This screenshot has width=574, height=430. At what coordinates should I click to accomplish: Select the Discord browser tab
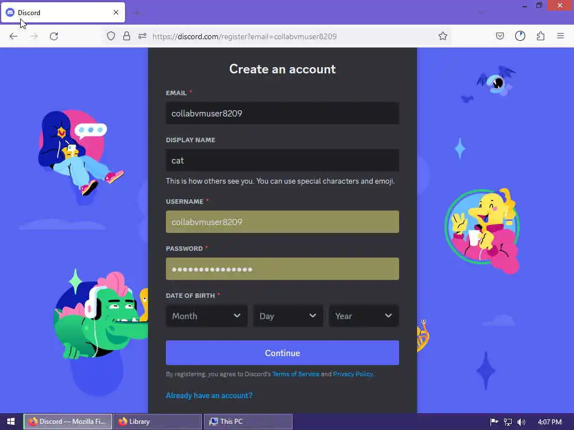(x=63, y=12)
